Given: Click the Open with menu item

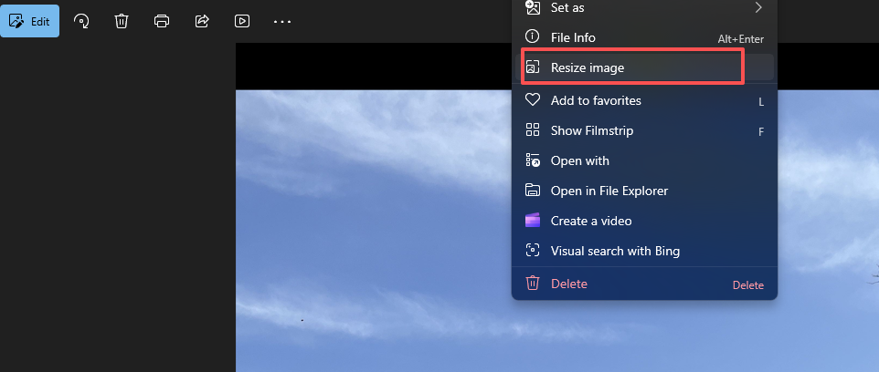Looking at the screenshot, I should point(579,160).
